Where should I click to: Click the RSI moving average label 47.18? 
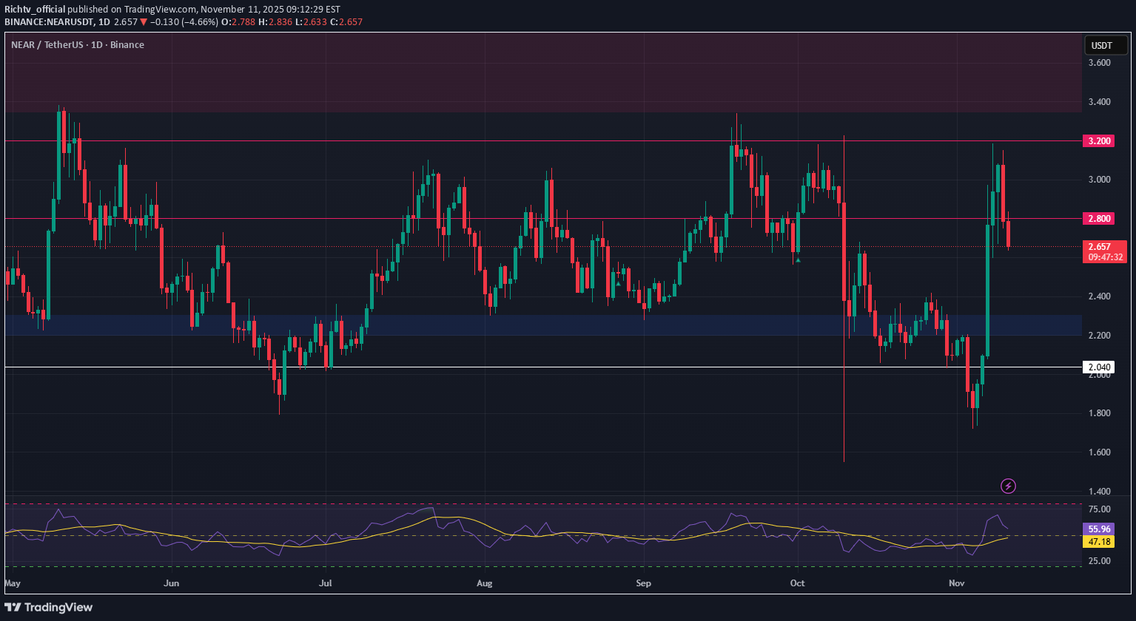1100,542
